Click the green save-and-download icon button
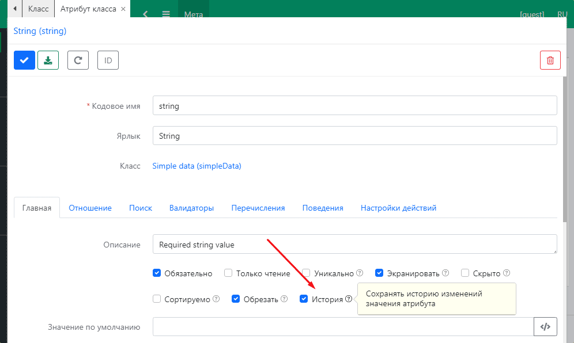 click(48, 60)
